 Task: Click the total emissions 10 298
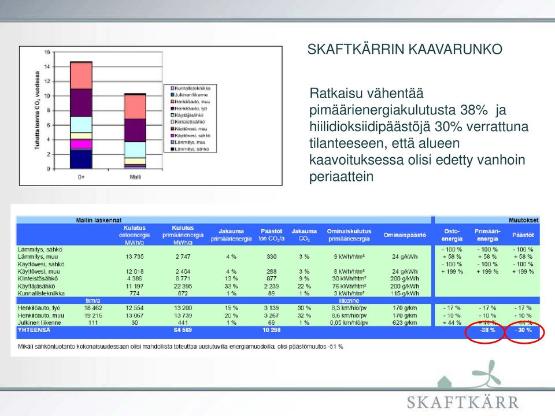tap(272, 330)
